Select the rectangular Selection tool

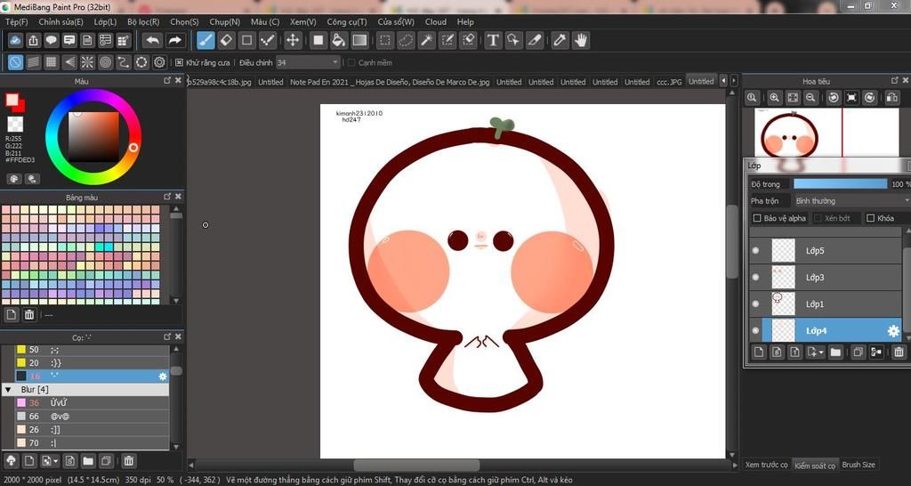[384, 40]
